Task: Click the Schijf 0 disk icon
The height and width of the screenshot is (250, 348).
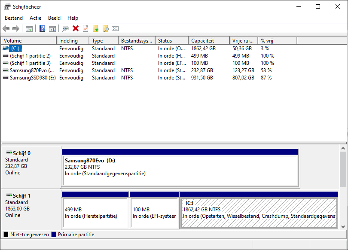Action: 9,152
